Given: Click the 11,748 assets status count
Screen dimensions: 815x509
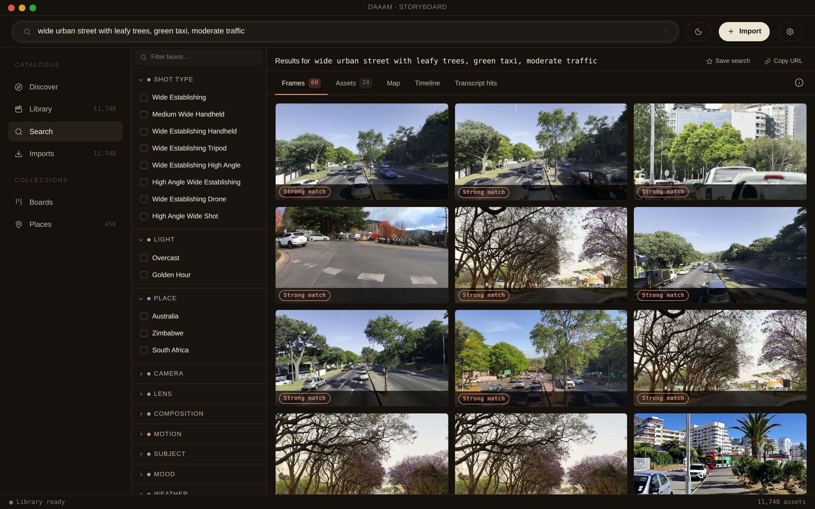Looking at the screenshot, I should [x=781, y=502].
